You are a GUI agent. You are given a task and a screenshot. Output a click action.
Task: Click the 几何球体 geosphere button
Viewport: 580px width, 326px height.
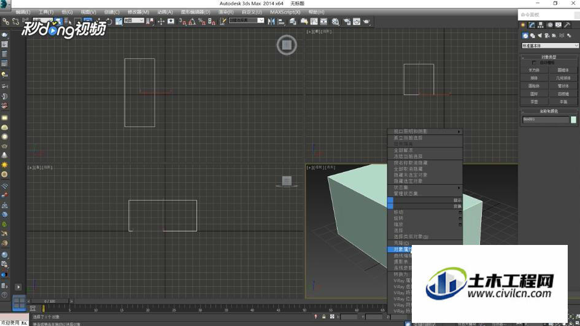coord(563,78)
